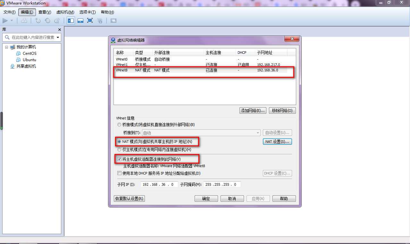This screenshot has height=244, width=410.
Task: Click the full screen mode icon
Action: (x=90, y=20)
